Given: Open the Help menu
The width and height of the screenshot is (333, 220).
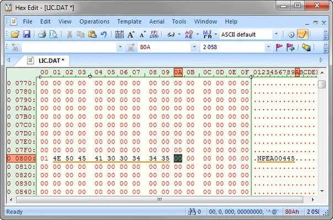Looking at the screenshot, I should click(231, 22).
